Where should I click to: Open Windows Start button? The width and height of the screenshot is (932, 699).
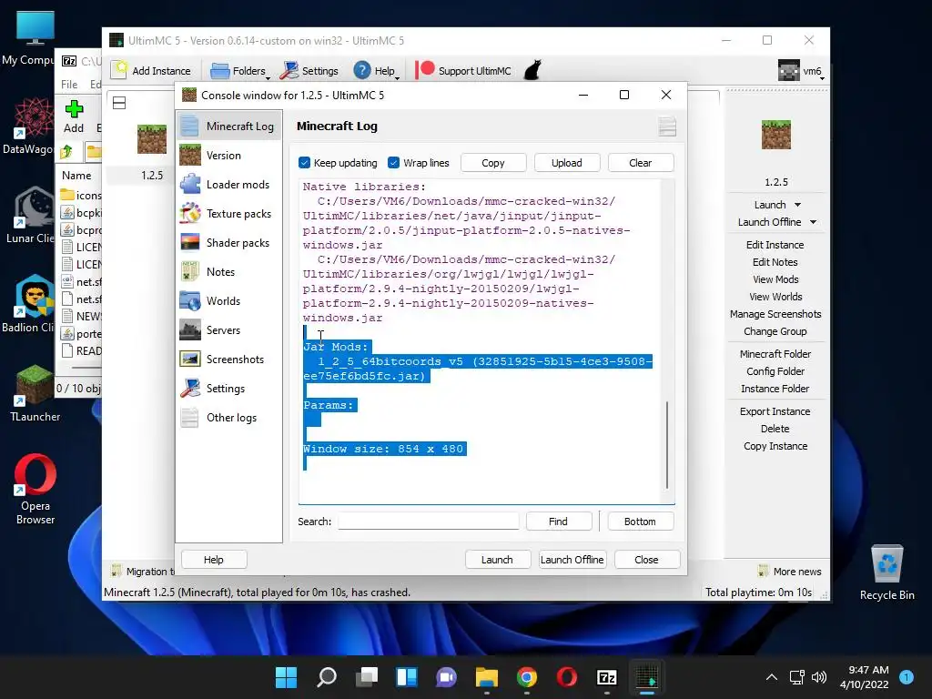286,677
